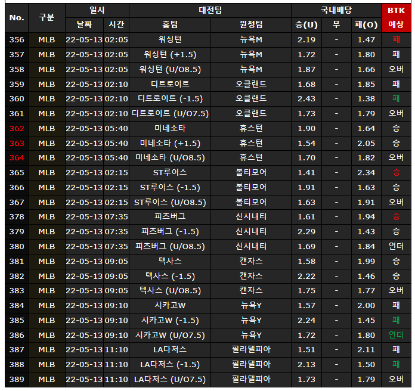The width and height of the screenshot is (415, 391).
Task: Click home team ST루이스 (-1.5)
Action: [x=170, y=188]
